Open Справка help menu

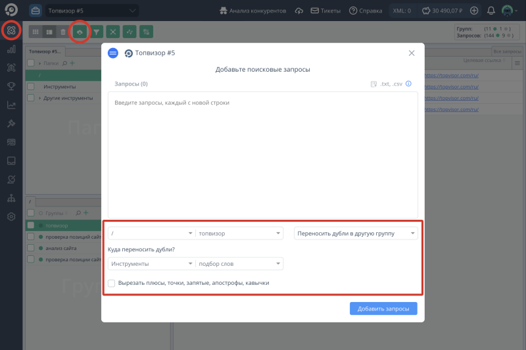(x=366, y=11)
